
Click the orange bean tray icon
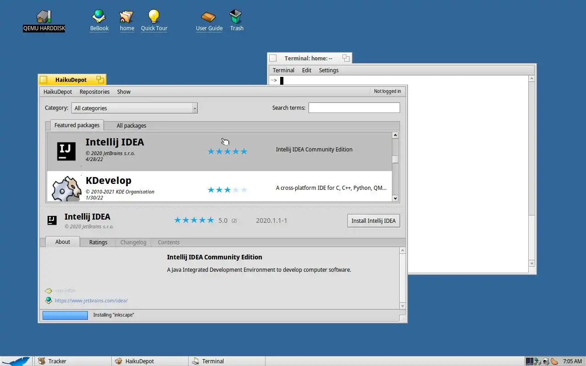554,361
